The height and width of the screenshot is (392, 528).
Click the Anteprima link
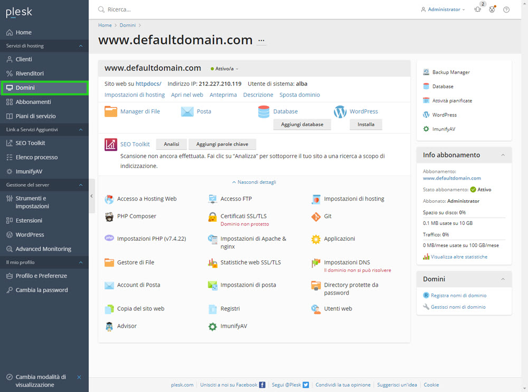click(223, 95)
